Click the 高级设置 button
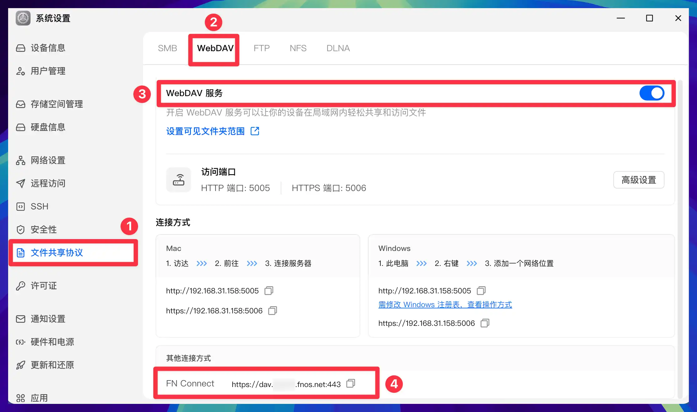Screen dimensions: 697x412 pyautogui.click(x=639, y=180)
